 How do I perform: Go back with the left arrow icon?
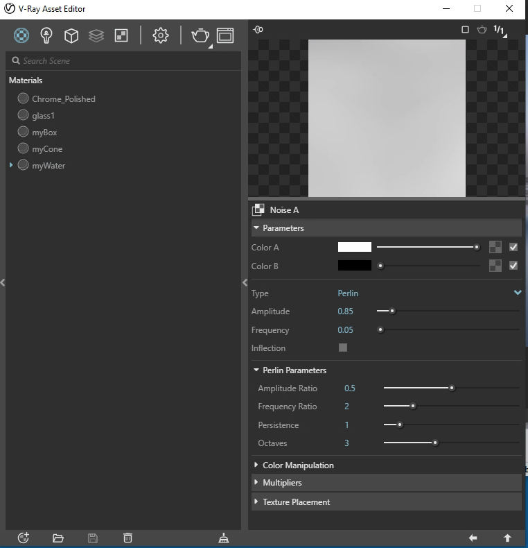[x=473, y=538]
